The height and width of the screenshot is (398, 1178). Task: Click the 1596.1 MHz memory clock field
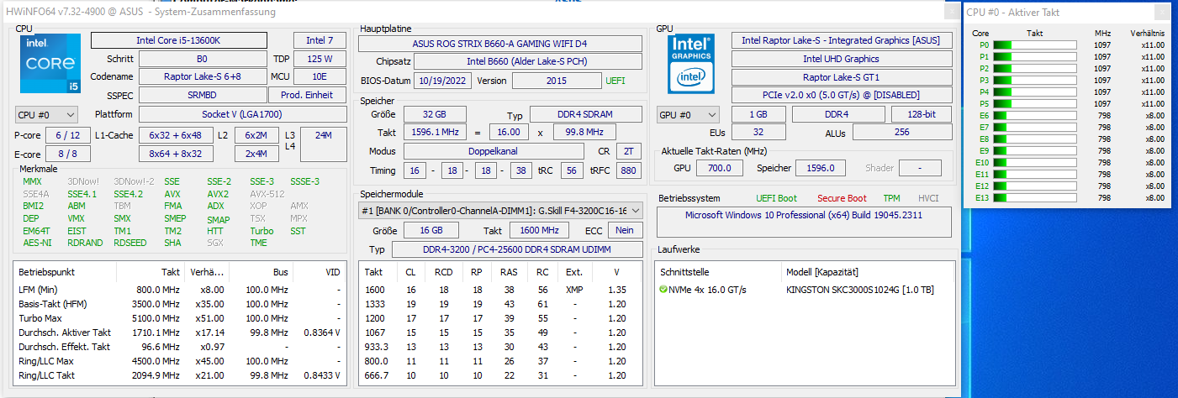[x=435, y=133]
